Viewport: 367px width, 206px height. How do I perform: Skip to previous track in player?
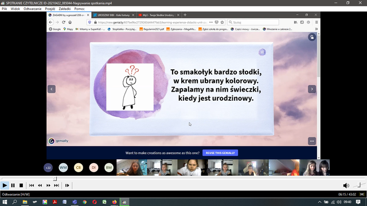pyautogui.click(x=32, y=185)
